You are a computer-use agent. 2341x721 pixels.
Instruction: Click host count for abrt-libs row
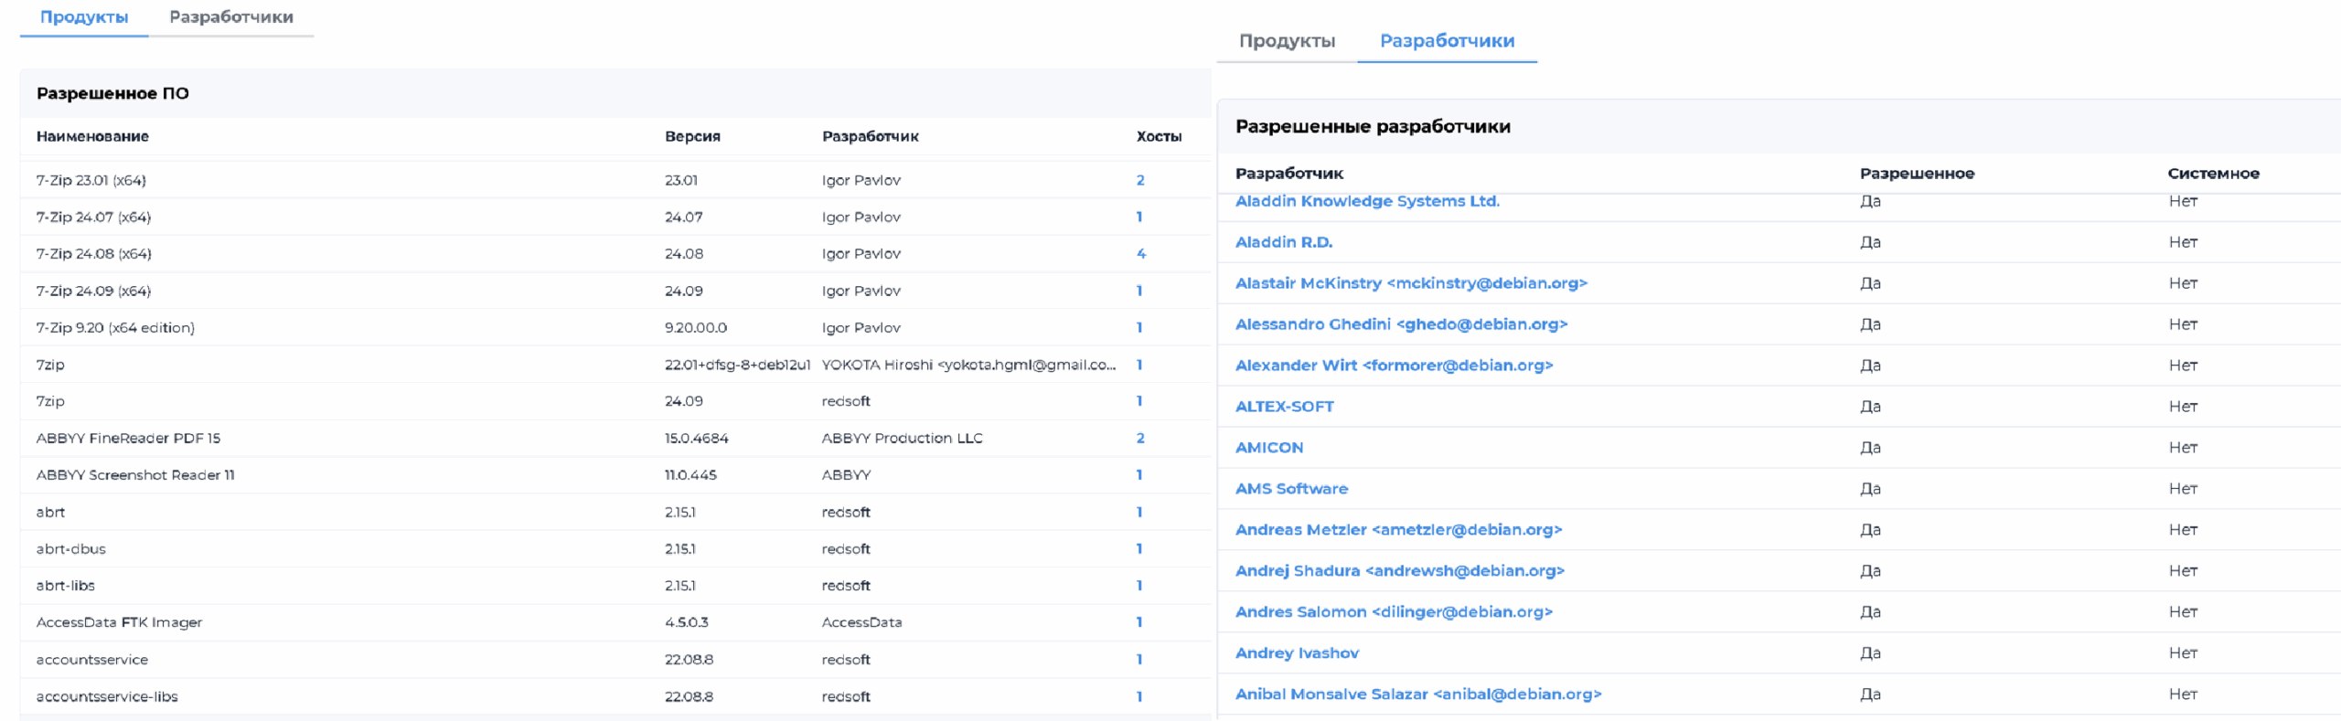(x=1139, y=586)
